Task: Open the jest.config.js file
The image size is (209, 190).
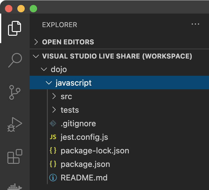Action: point(119,137)
